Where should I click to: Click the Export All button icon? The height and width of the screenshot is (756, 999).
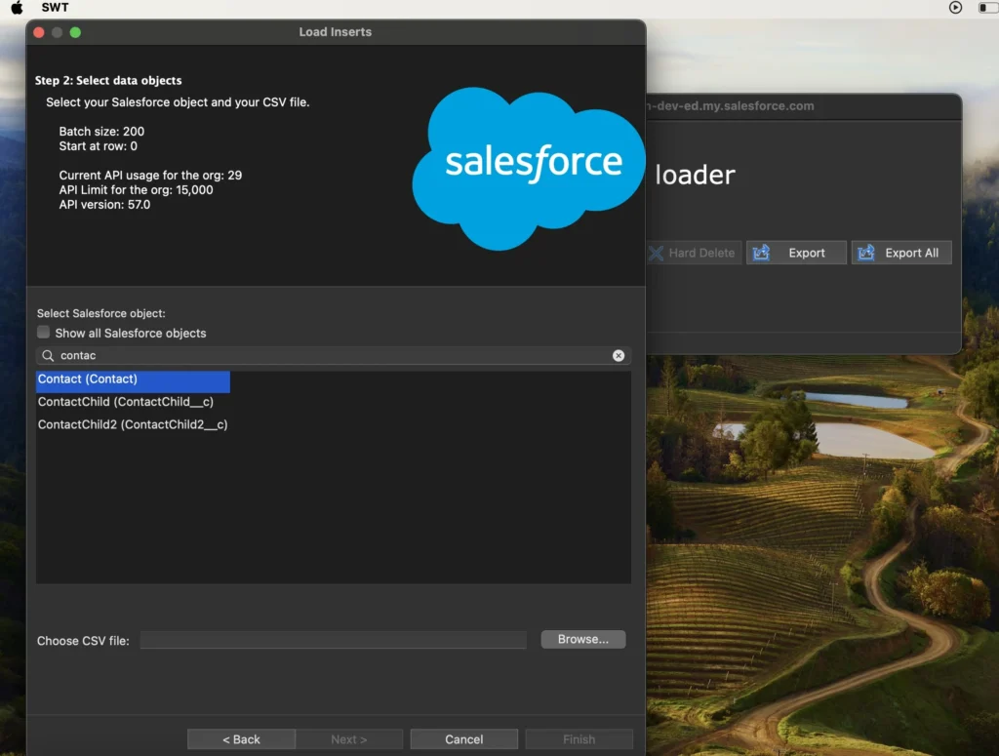coord(866,253)
